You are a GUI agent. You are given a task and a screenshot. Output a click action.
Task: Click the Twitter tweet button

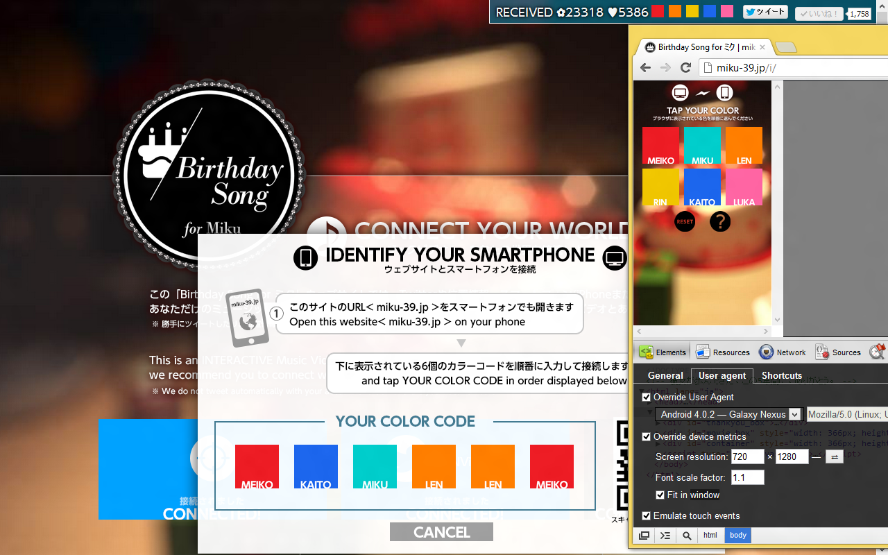[766, 12]
